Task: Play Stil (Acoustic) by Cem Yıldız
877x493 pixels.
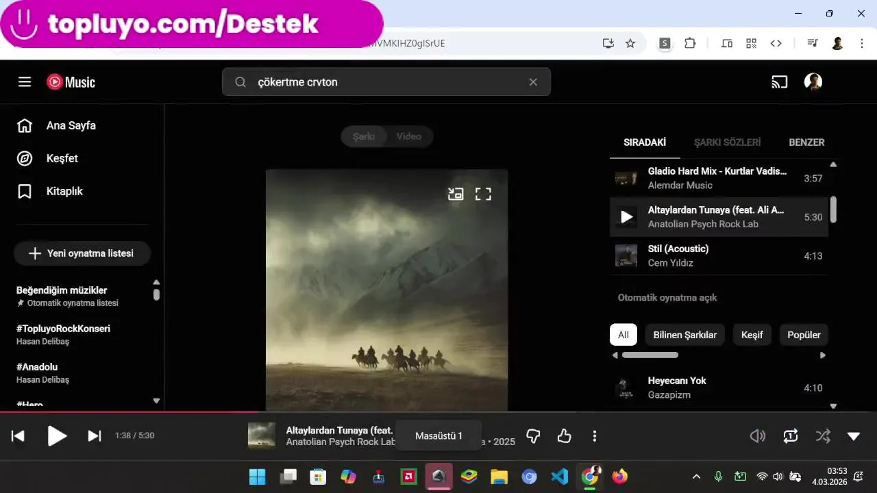Action: pos(718,255)
